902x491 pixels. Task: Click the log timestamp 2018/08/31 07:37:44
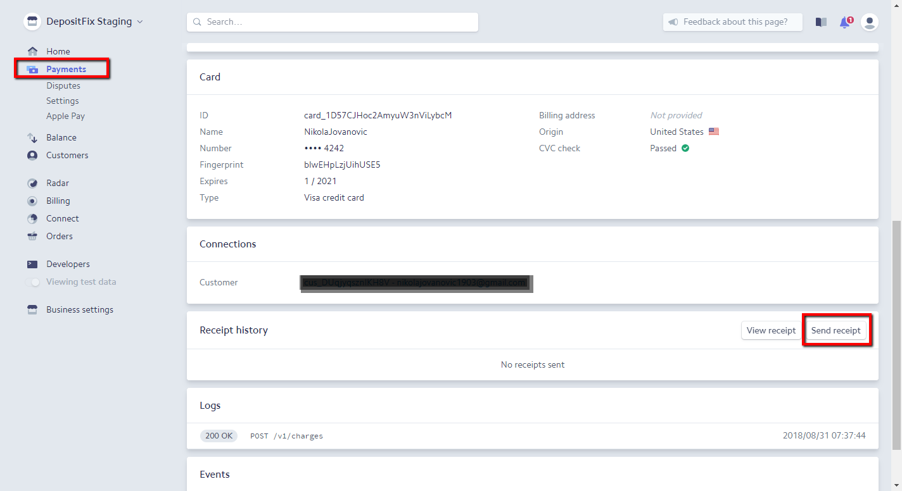pyautogui.click(x=824, y=435)
